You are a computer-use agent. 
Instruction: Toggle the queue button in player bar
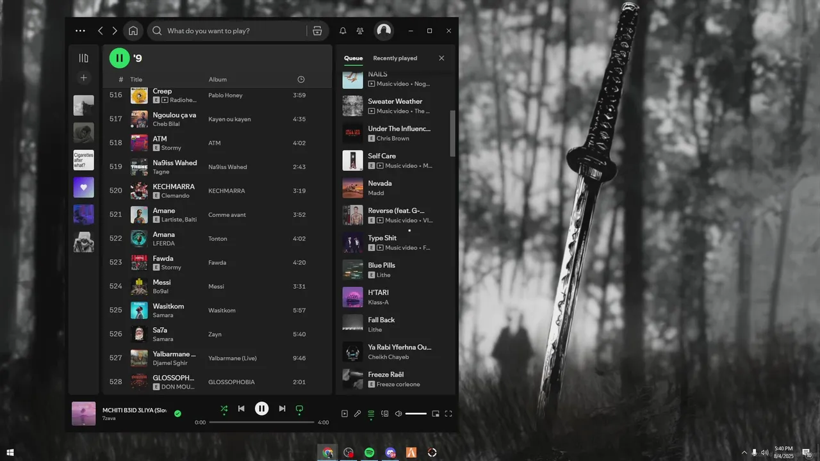371,414
